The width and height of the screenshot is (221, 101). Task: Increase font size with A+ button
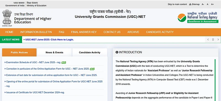click(x=212, y=4)
